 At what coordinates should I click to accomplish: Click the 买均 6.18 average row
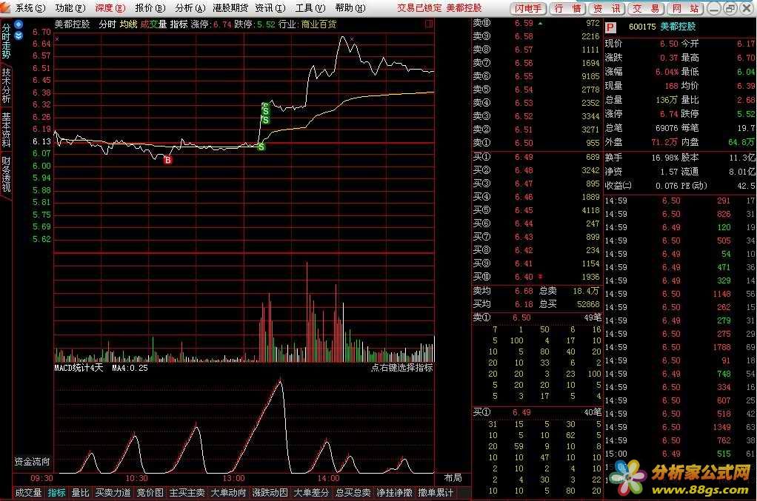pyautogui.click(x=536, y=304)
